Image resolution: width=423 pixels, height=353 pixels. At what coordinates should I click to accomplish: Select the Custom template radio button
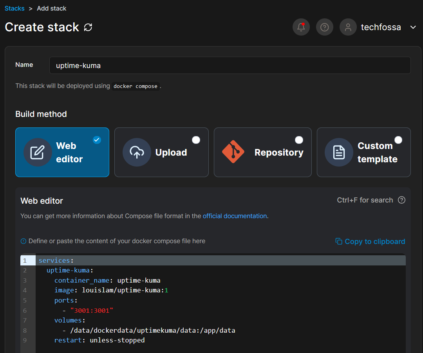tap(398, 140)
